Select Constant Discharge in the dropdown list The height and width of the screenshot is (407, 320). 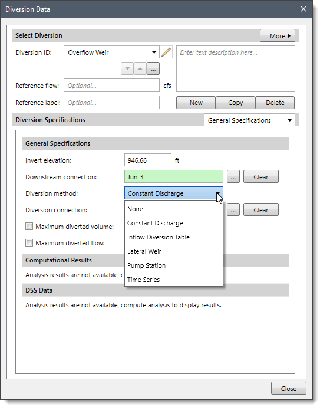(173, 223)
